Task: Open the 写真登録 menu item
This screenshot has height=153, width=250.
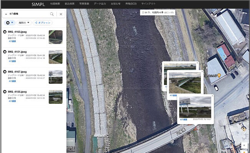Action: pyautogui.click(x=84, y=4)
